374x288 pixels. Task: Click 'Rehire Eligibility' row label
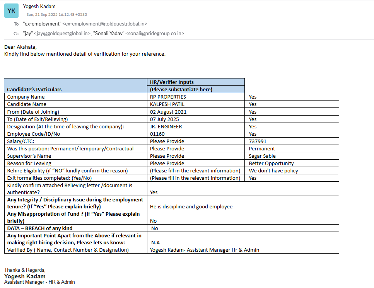click(x=68, y=171)
